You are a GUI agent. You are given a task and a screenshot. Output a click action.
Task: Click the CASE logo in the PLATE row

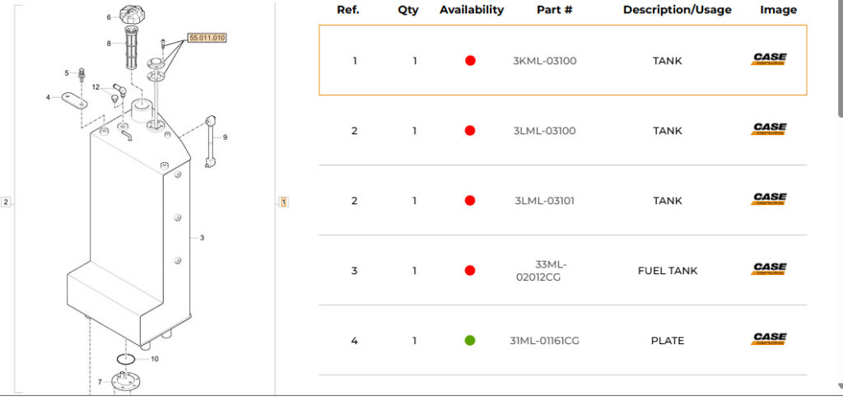tap(770, 338)
